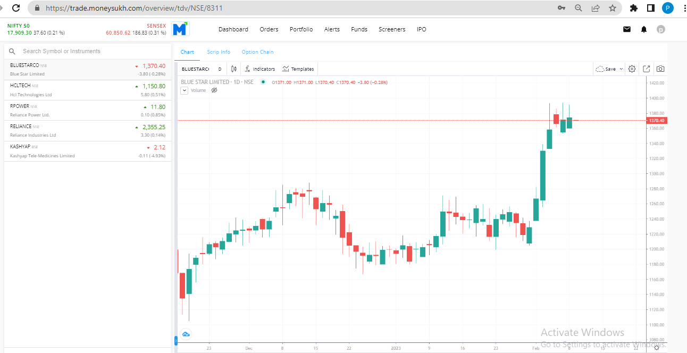Open the notifications bell

click(x=644, y=29)
